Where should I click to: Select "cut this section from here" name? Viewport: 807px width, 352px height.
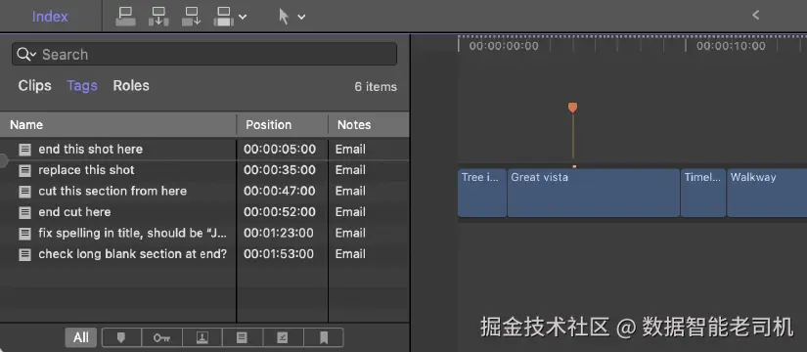click(x=112, y=191)
